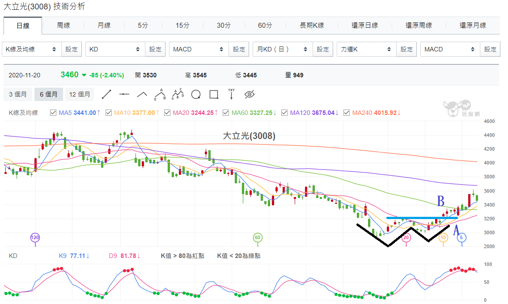
Task: Disable the MA240 line checkbox
Action: coord(346,113)
